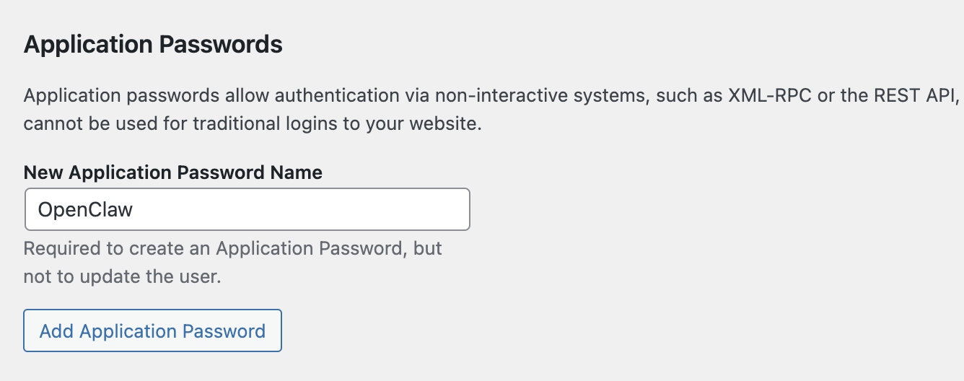This screenshot has width=964, height=381.
Task: Focus the New Application Password Name field
Action: [x=247, y=210]
